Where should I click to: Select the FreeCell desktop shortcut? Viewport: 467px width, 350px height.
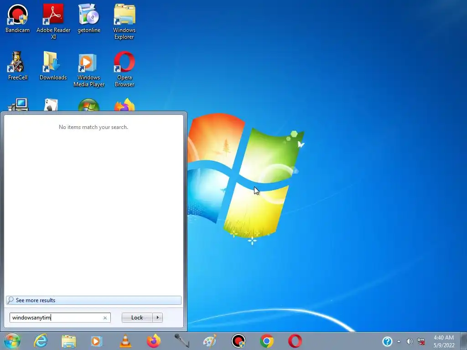tap(18, 66)
